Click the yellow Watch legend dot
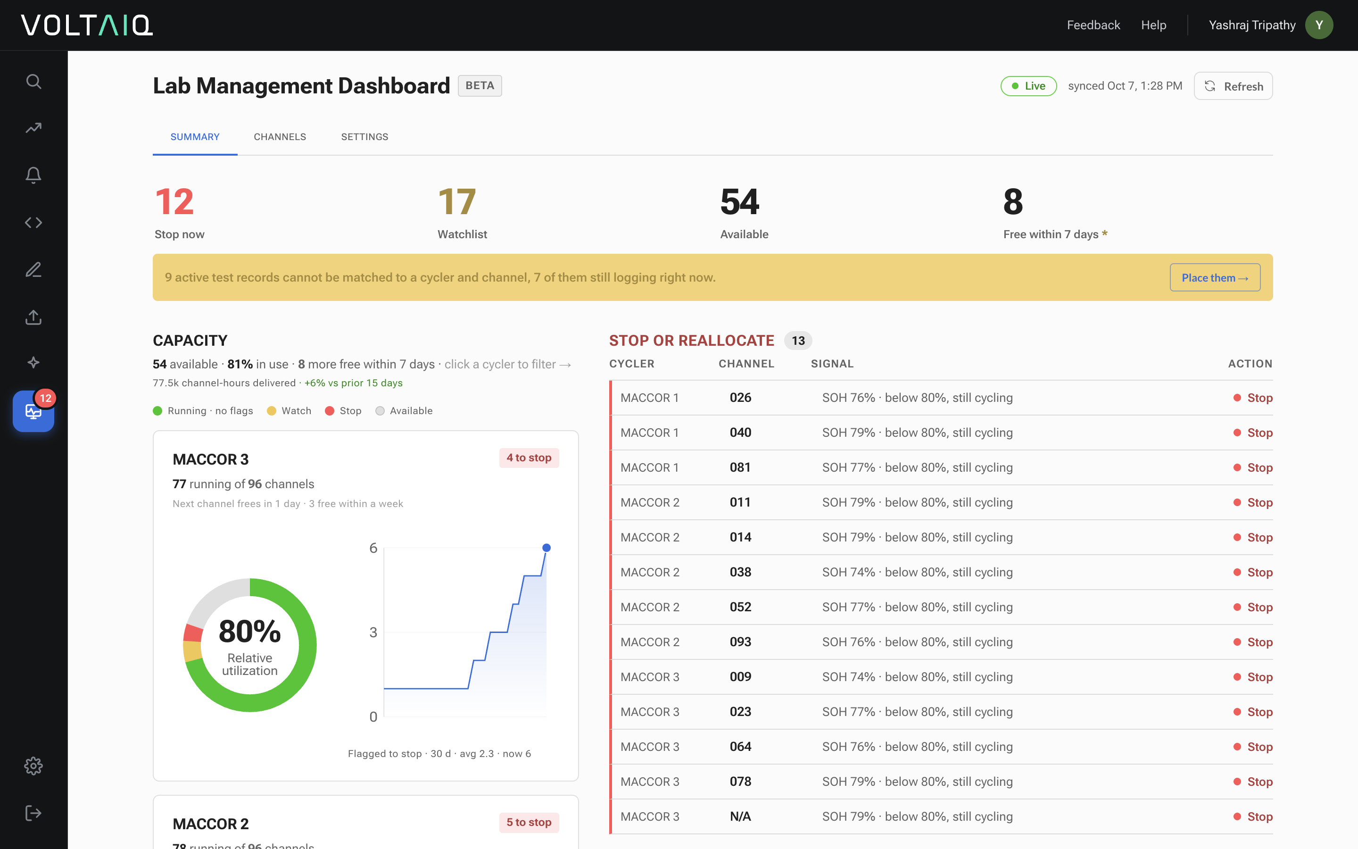Image resolution: width=1358 pixels, height=849 pixels. [x=272, y=410]
